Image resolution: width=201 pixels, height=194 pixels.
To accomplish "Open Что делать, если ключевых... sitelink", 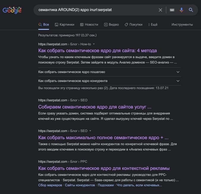I will point(139,185).
